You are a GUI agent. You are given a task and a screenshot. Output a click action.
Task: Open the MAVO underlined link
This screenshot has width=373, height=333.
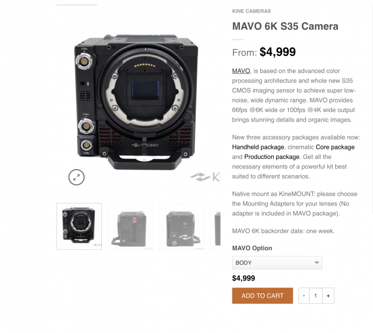pyautogui.click(x=241, y=71)
